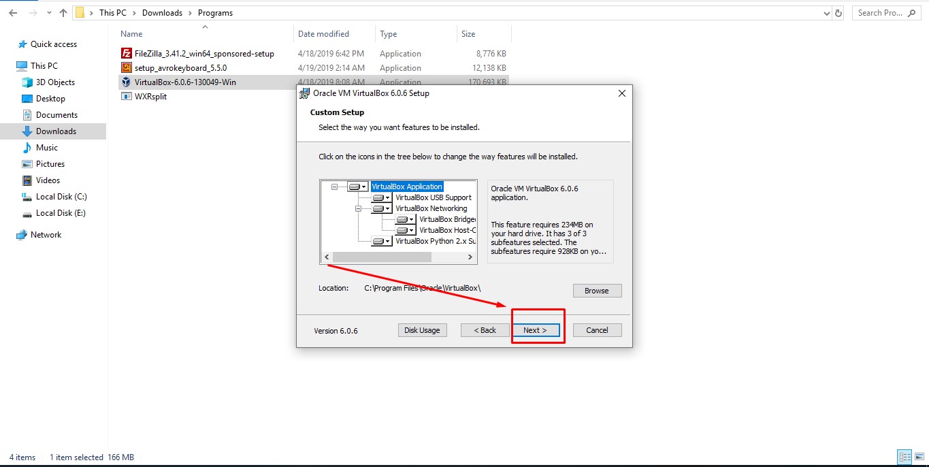Open the VirtualBox Host-Only feature drive icon dropdown

[406, 230]
